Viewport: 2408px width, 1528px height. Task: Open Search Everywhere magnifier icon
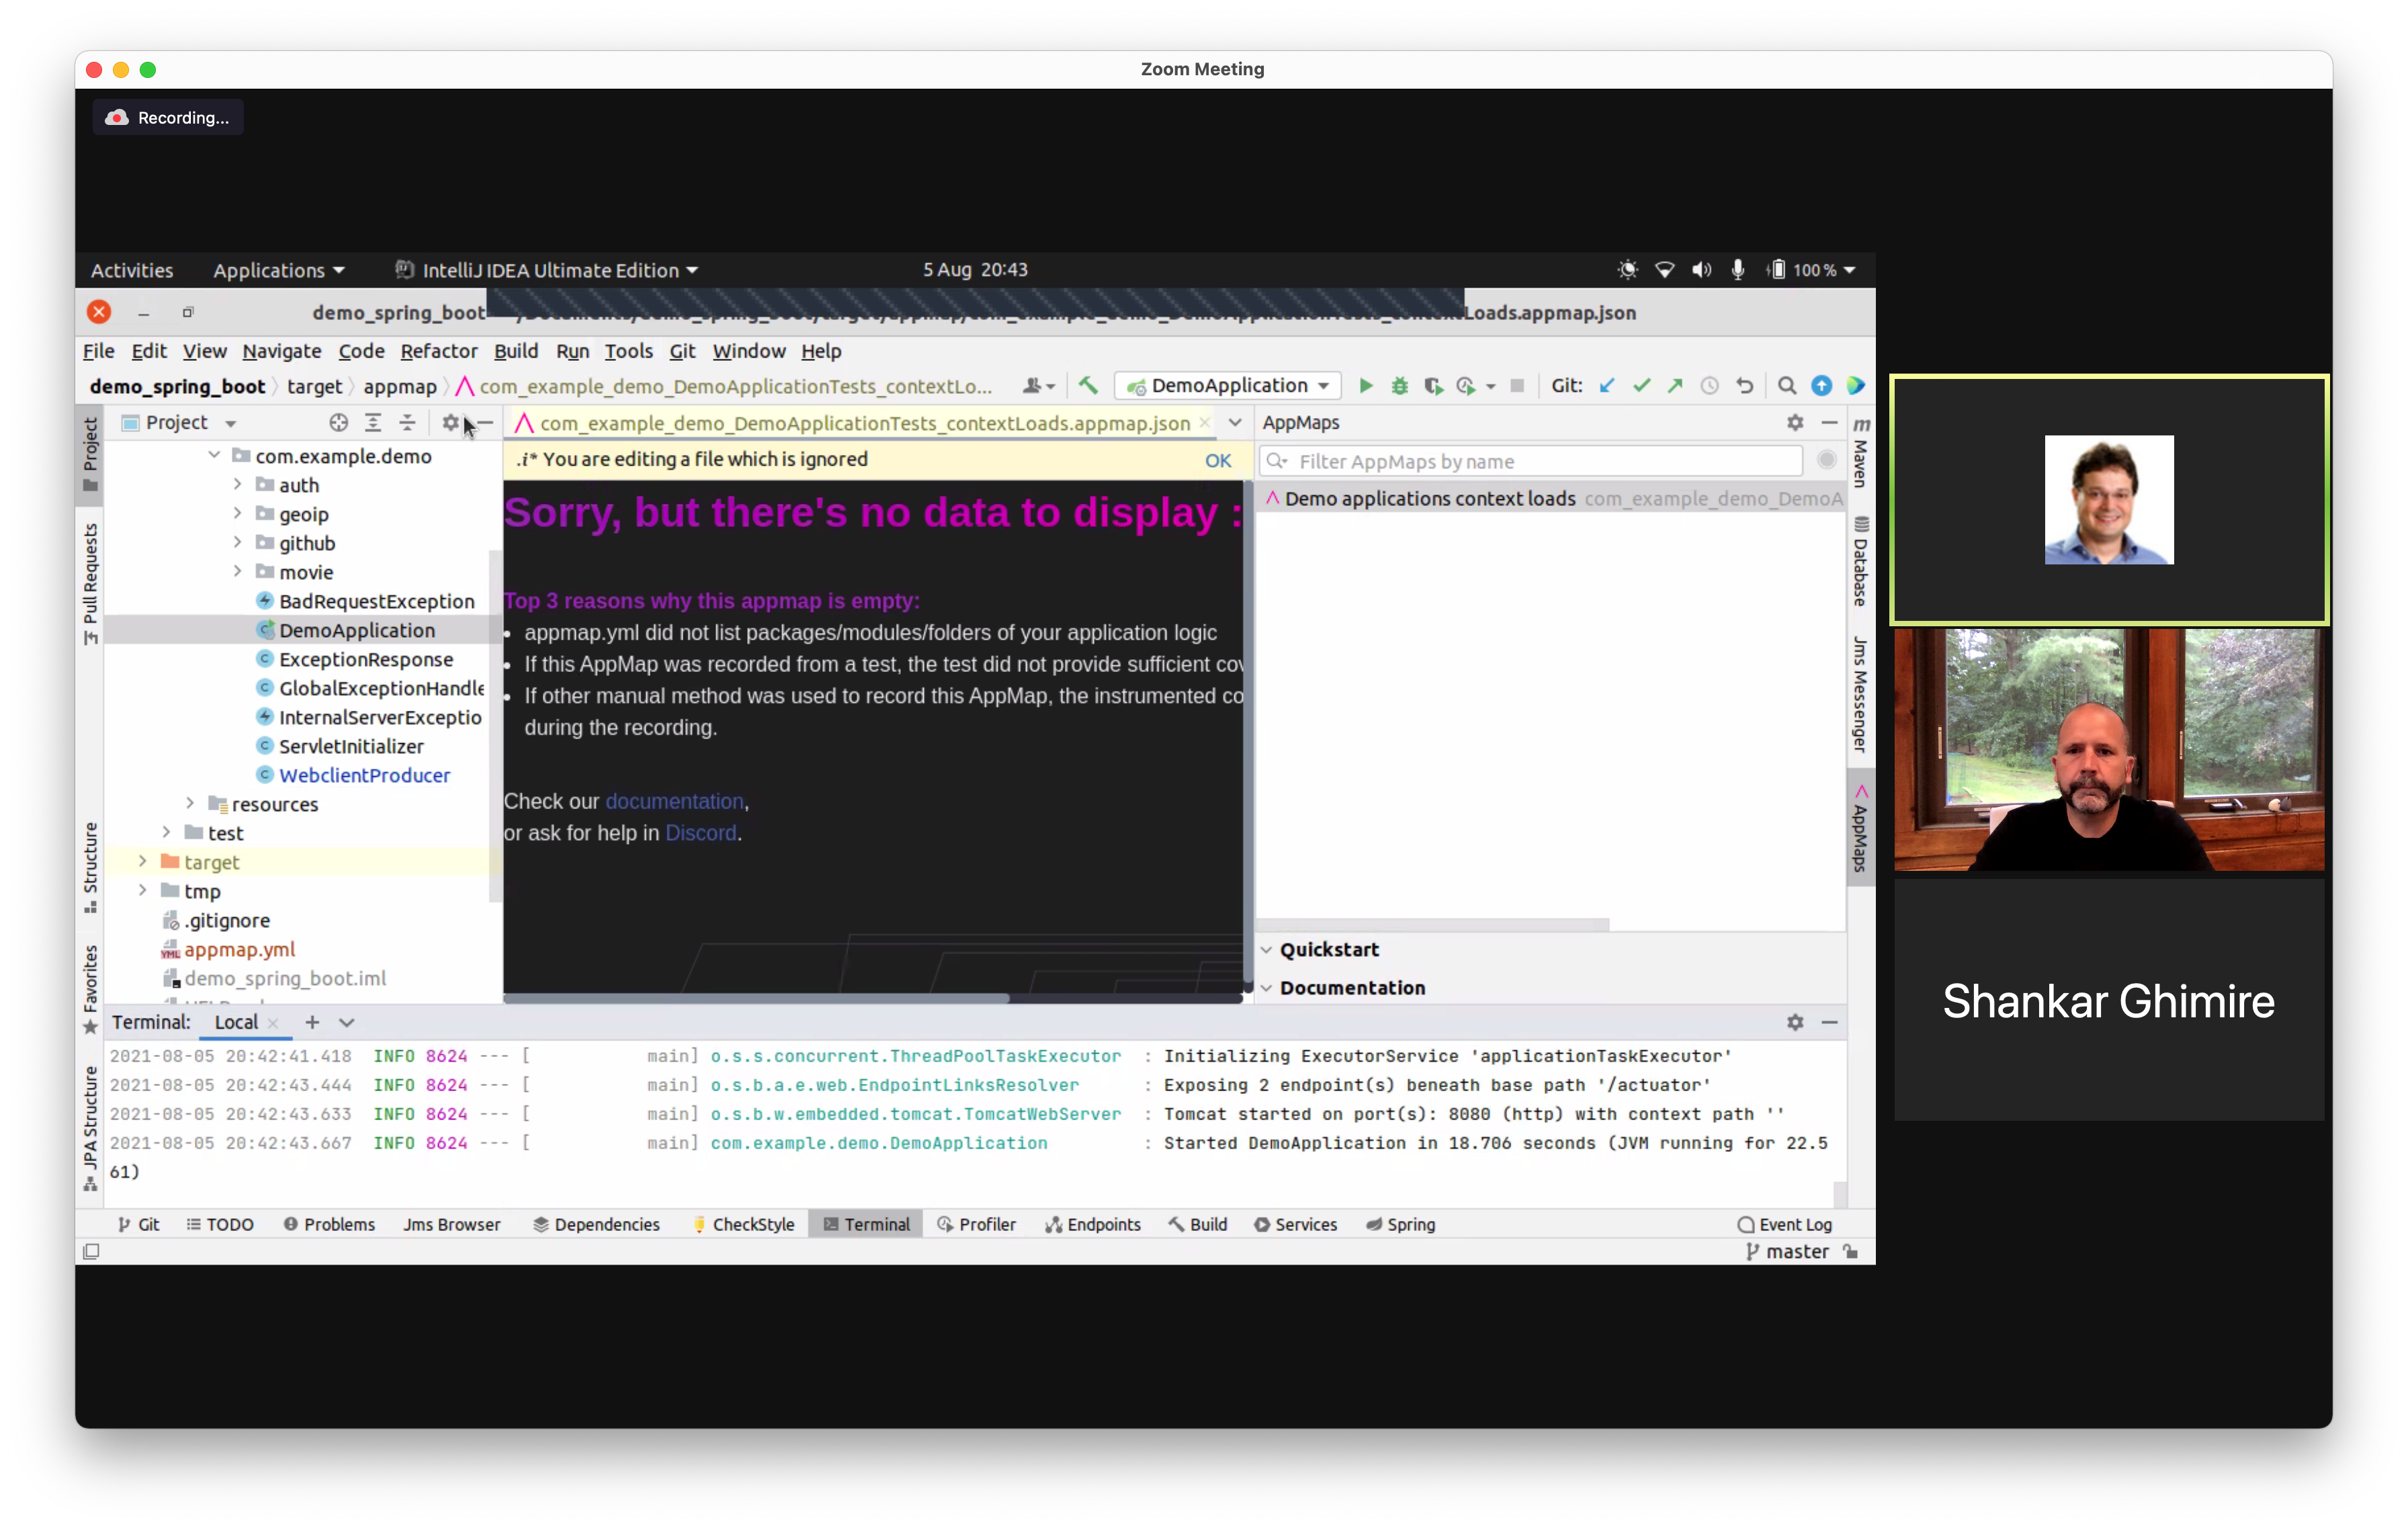(1787, 386)
